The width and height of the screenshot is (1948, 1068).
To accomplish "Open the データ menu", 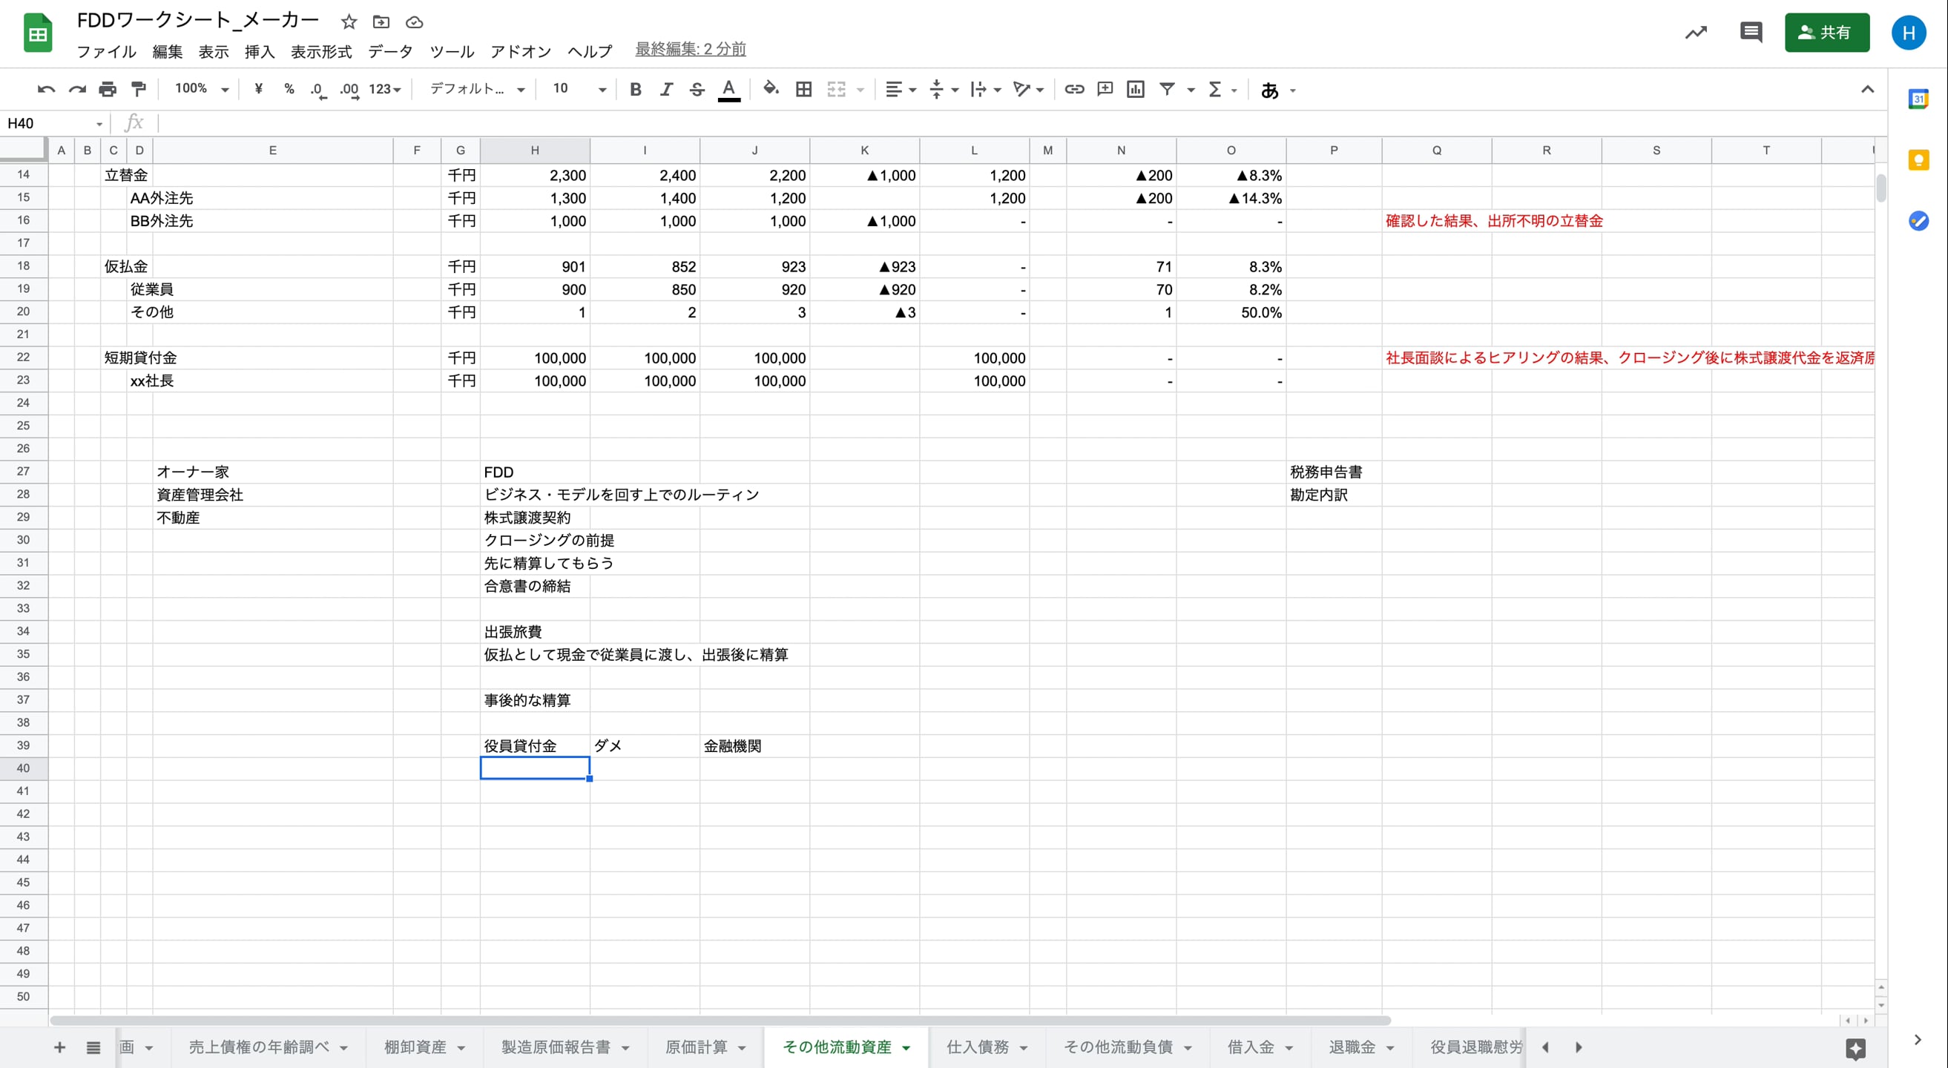I will [390, 51].
